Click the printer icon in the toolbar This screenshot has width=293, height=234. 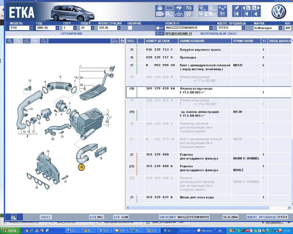pos(160,8)
